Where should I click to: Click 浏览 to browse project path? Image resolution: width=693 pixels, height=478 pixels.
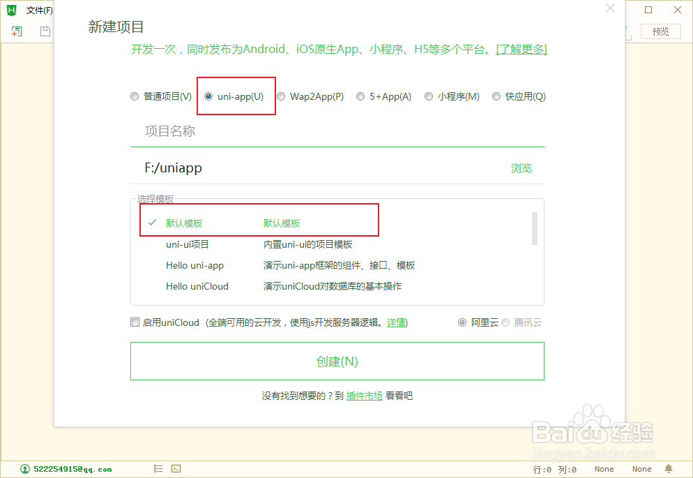[x=521, y=168]
